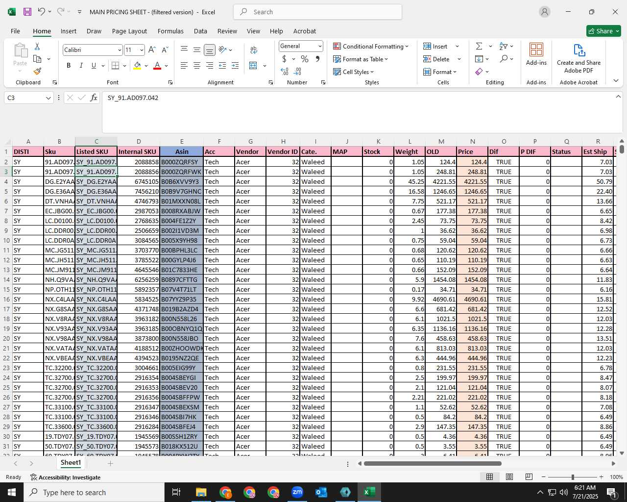627x502 pixels.
Task: Expand the formula bar chevron
Action: point(618,97)
